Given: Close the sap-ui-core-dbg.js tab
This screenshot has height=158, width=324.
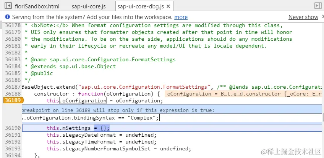Looking at the screenshot, I should coord(168,6).
